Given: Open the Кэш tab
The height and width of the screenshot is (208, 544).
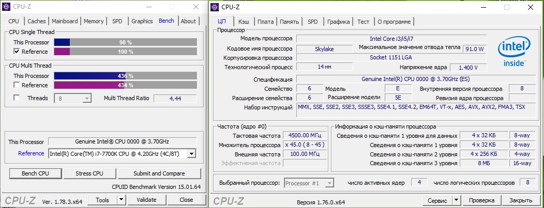Looking at the screenshot, I should 243,22.
